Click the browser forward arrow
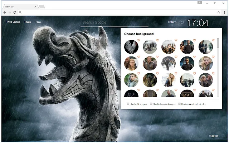Image resolution: width=229 pixels, height=143 pixels. [x=10, y=13]
